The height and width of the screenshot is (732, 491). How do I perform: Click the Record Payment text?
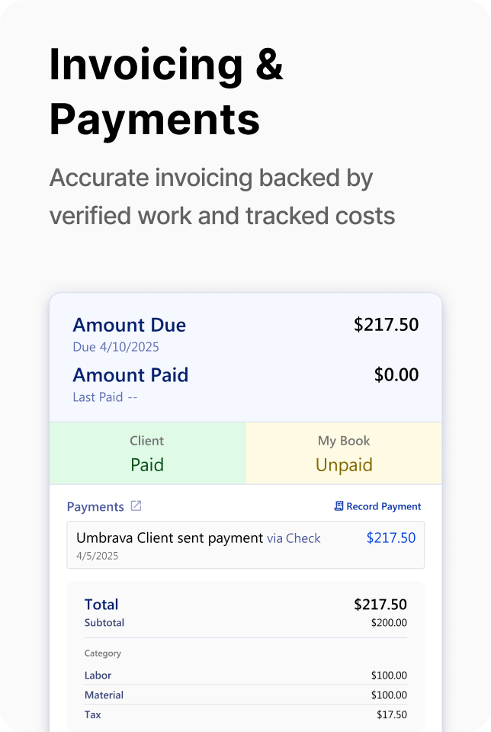pyautogui.click(x=383, y=506)
